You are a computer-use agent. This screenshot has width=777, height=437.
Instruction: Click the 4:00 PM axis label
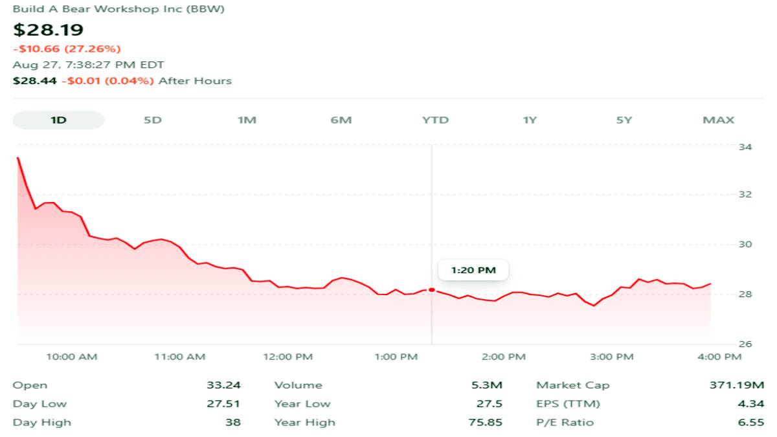[719, 357]
